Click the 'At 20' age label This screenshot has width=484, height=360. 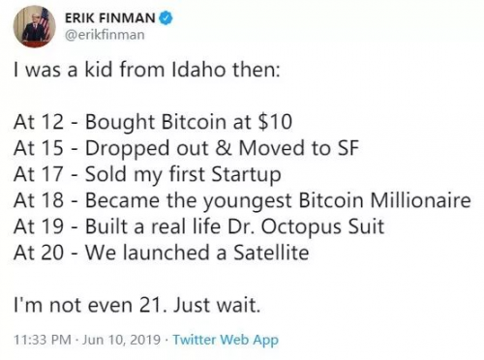[39, 253]
